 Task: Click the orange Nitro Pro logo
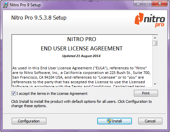pos(150,20)
